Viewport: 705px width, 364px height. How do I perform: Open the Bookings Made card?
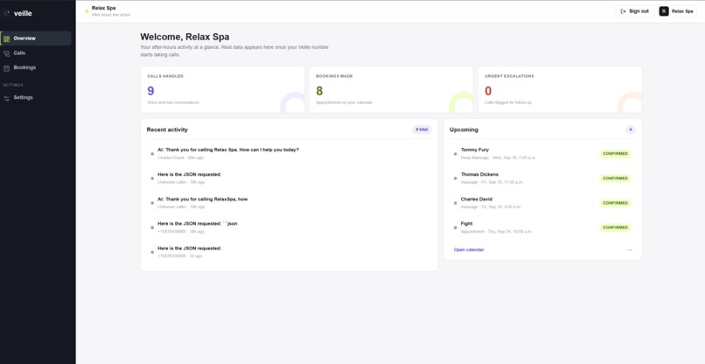pyautogui.click(x=391, y=89)
